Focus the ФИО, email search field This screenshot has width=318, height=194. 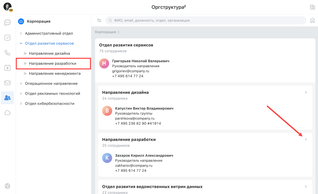[x=206, y=20]
